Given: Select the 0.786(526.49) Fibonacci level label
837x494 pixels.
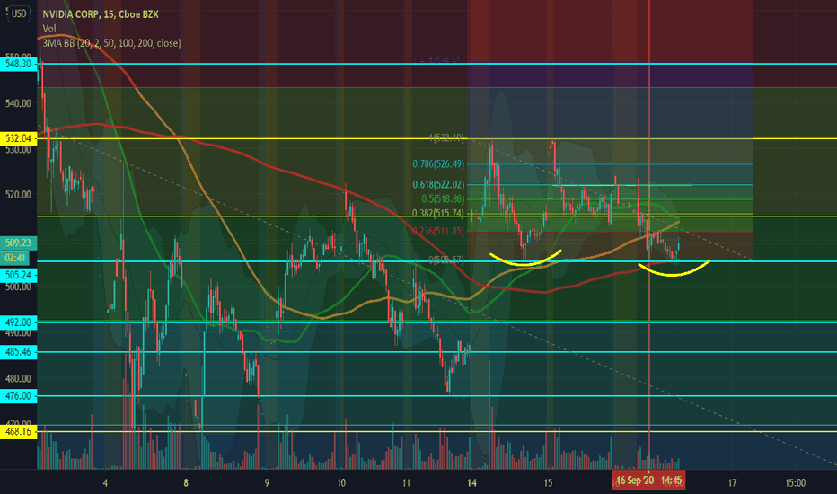Looking at the screenshot, I should pos(438,164).
